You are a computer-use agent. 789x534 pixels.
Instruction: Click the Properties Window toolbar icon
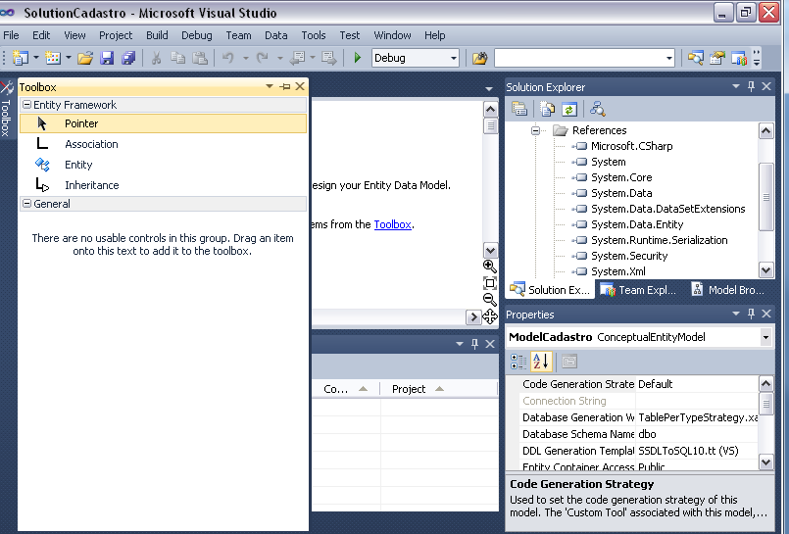tap(717, 58)
